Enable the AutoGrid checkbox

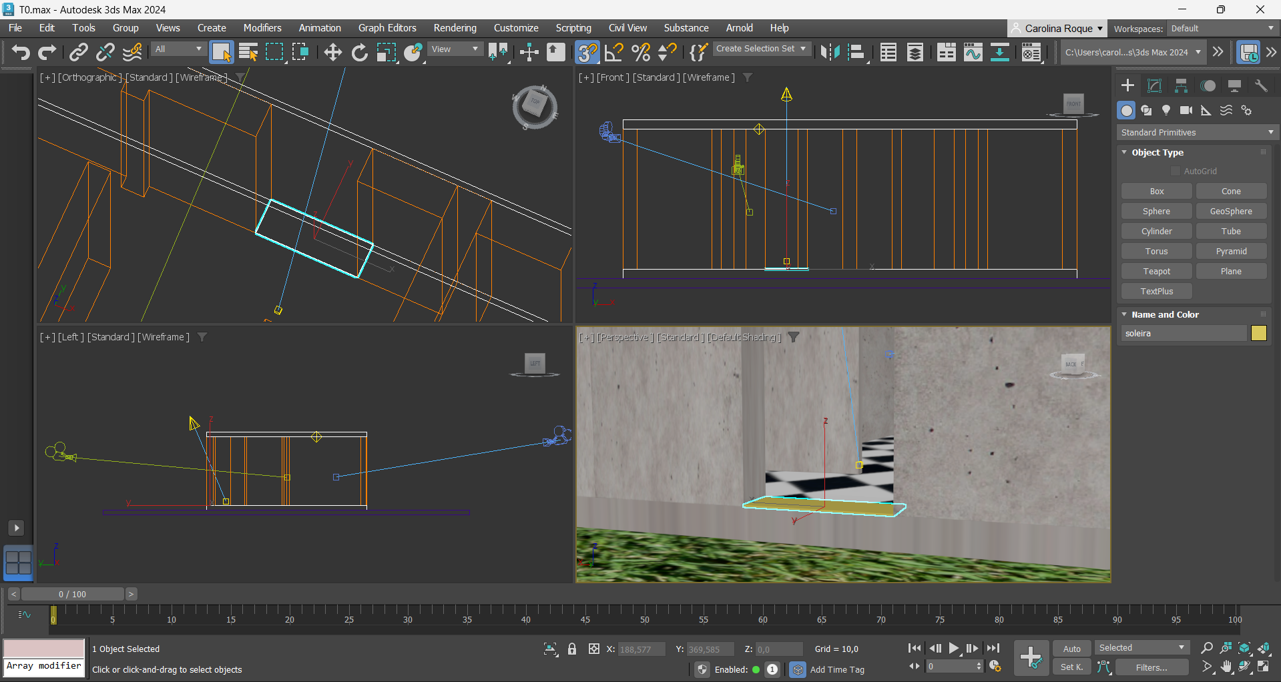point(1176,171)
